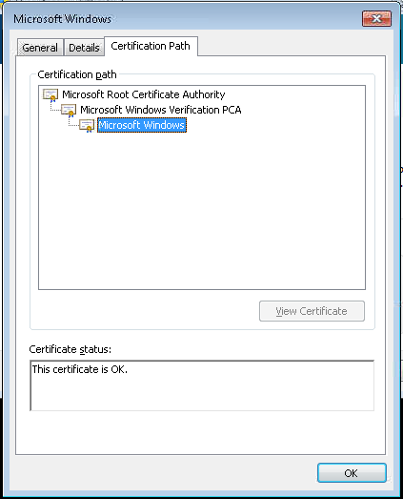Click empty space in the certification path tree
This screenshot has width=403, height=499.
pos(202,210)
